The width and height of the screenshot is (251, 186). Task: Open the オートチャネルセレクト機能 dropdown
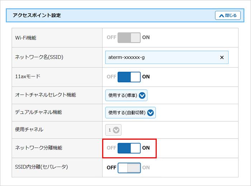pyautogui.click(x=126, y=95)
